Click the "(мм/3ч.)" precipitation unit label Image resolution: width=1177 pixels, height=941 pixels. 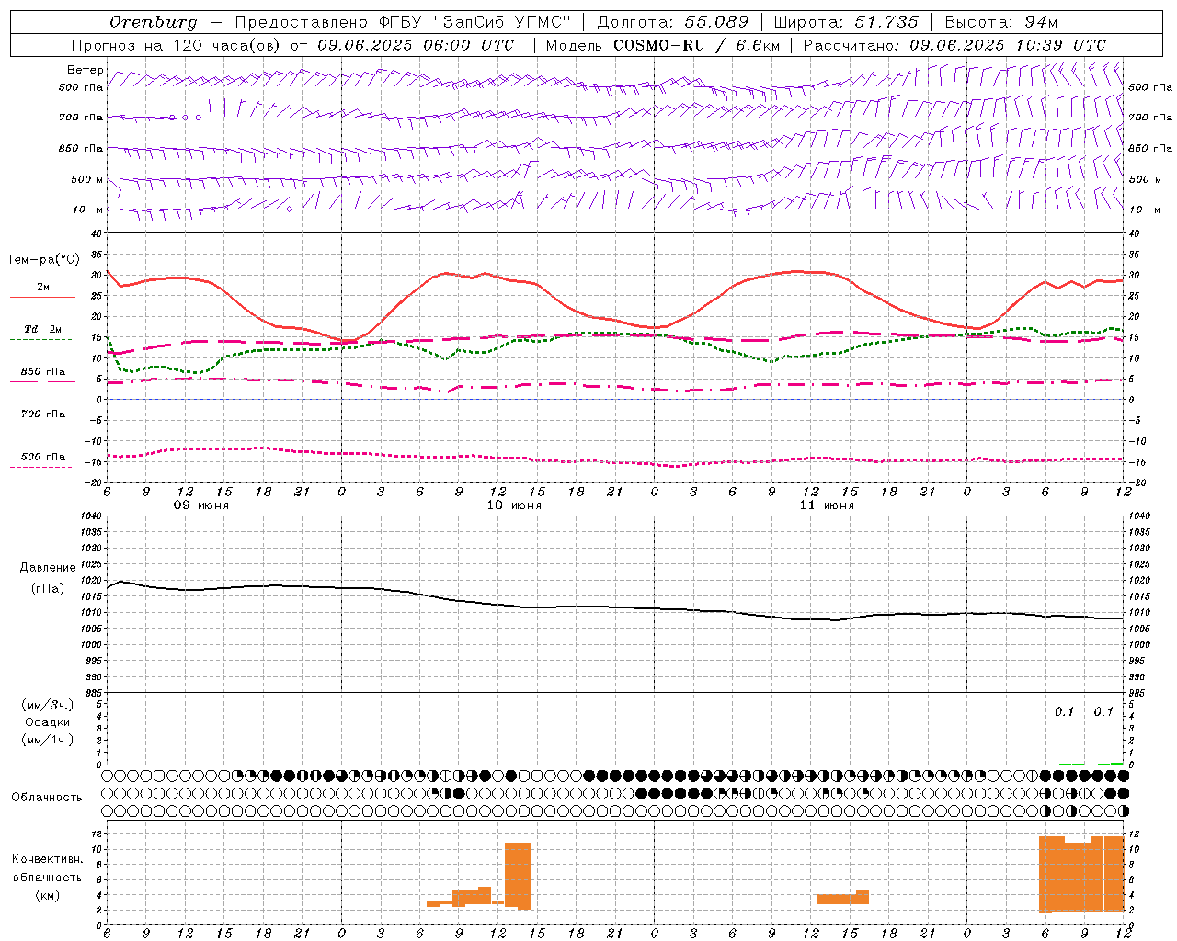tap(48, 705)
